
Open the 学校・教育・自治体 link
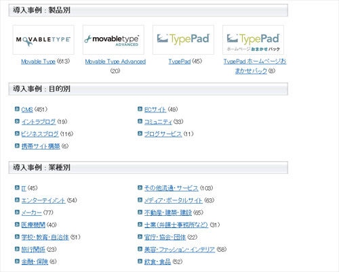[x=45, y=237]
